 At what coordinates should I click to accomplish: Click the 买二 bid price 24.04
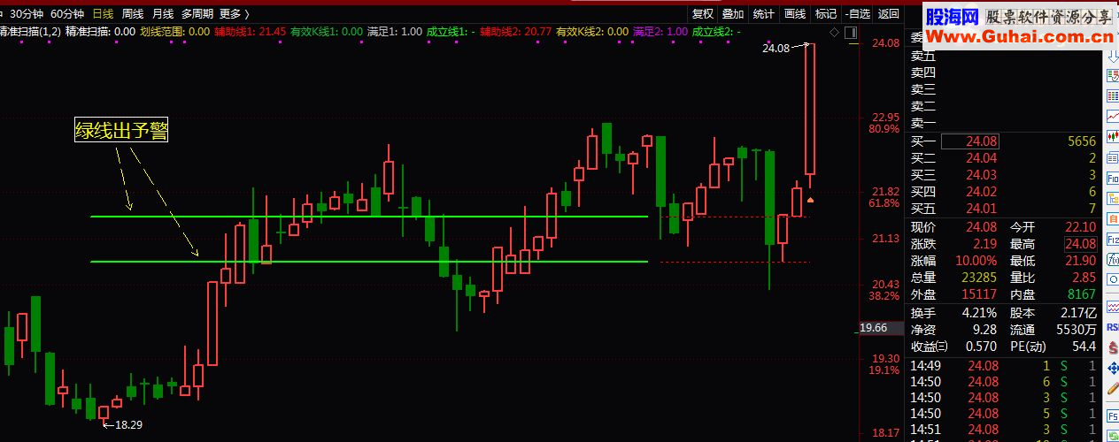(981, 158)
